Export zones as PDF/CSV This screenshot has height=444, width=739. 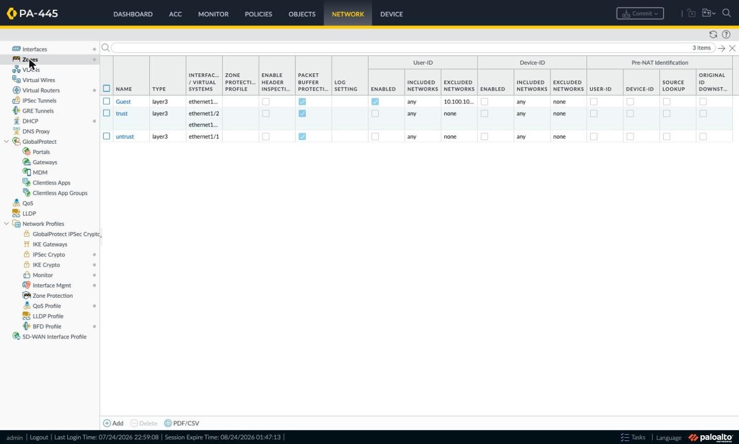click(x=181, y=423)
